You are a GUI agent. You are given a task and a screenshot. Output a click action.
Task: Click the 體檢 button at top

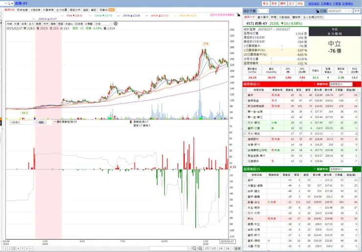pos(283,4)
